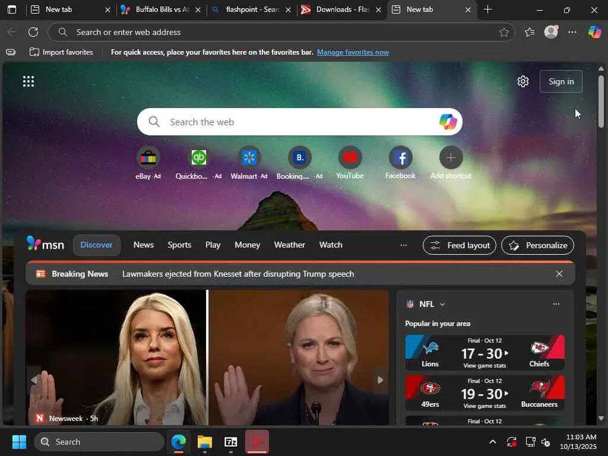
Task: Select the Discover feed tab
Action: tap(97, 245)
